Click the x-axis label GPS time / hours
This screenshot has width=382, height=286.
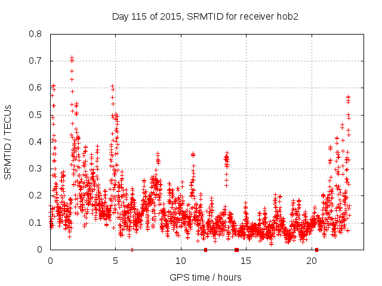205,277
